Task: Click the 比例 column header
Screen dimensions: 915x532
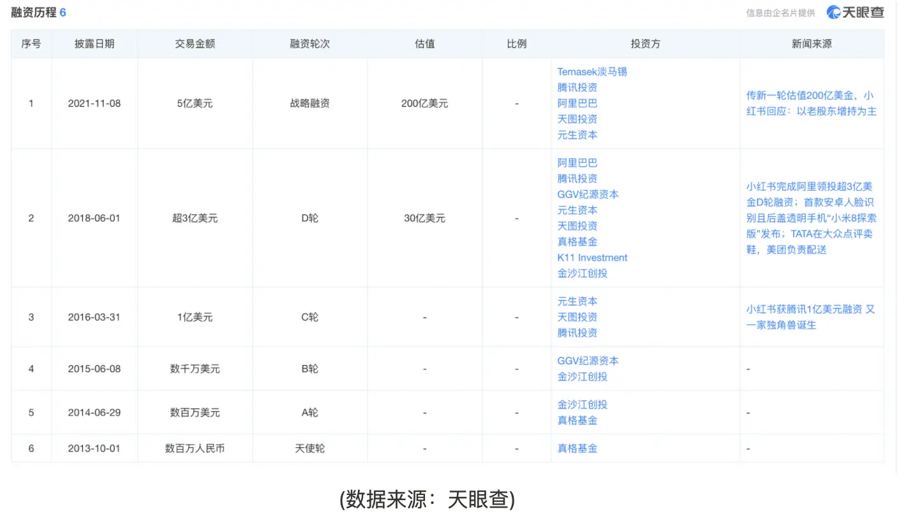Action: [517, 44]
